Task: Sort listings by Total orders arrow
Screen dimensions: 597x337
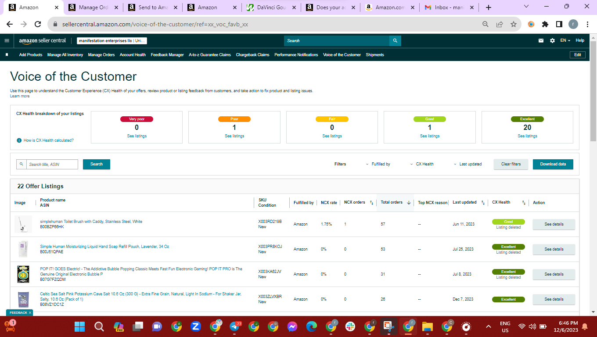Action: tap(409, 203)
